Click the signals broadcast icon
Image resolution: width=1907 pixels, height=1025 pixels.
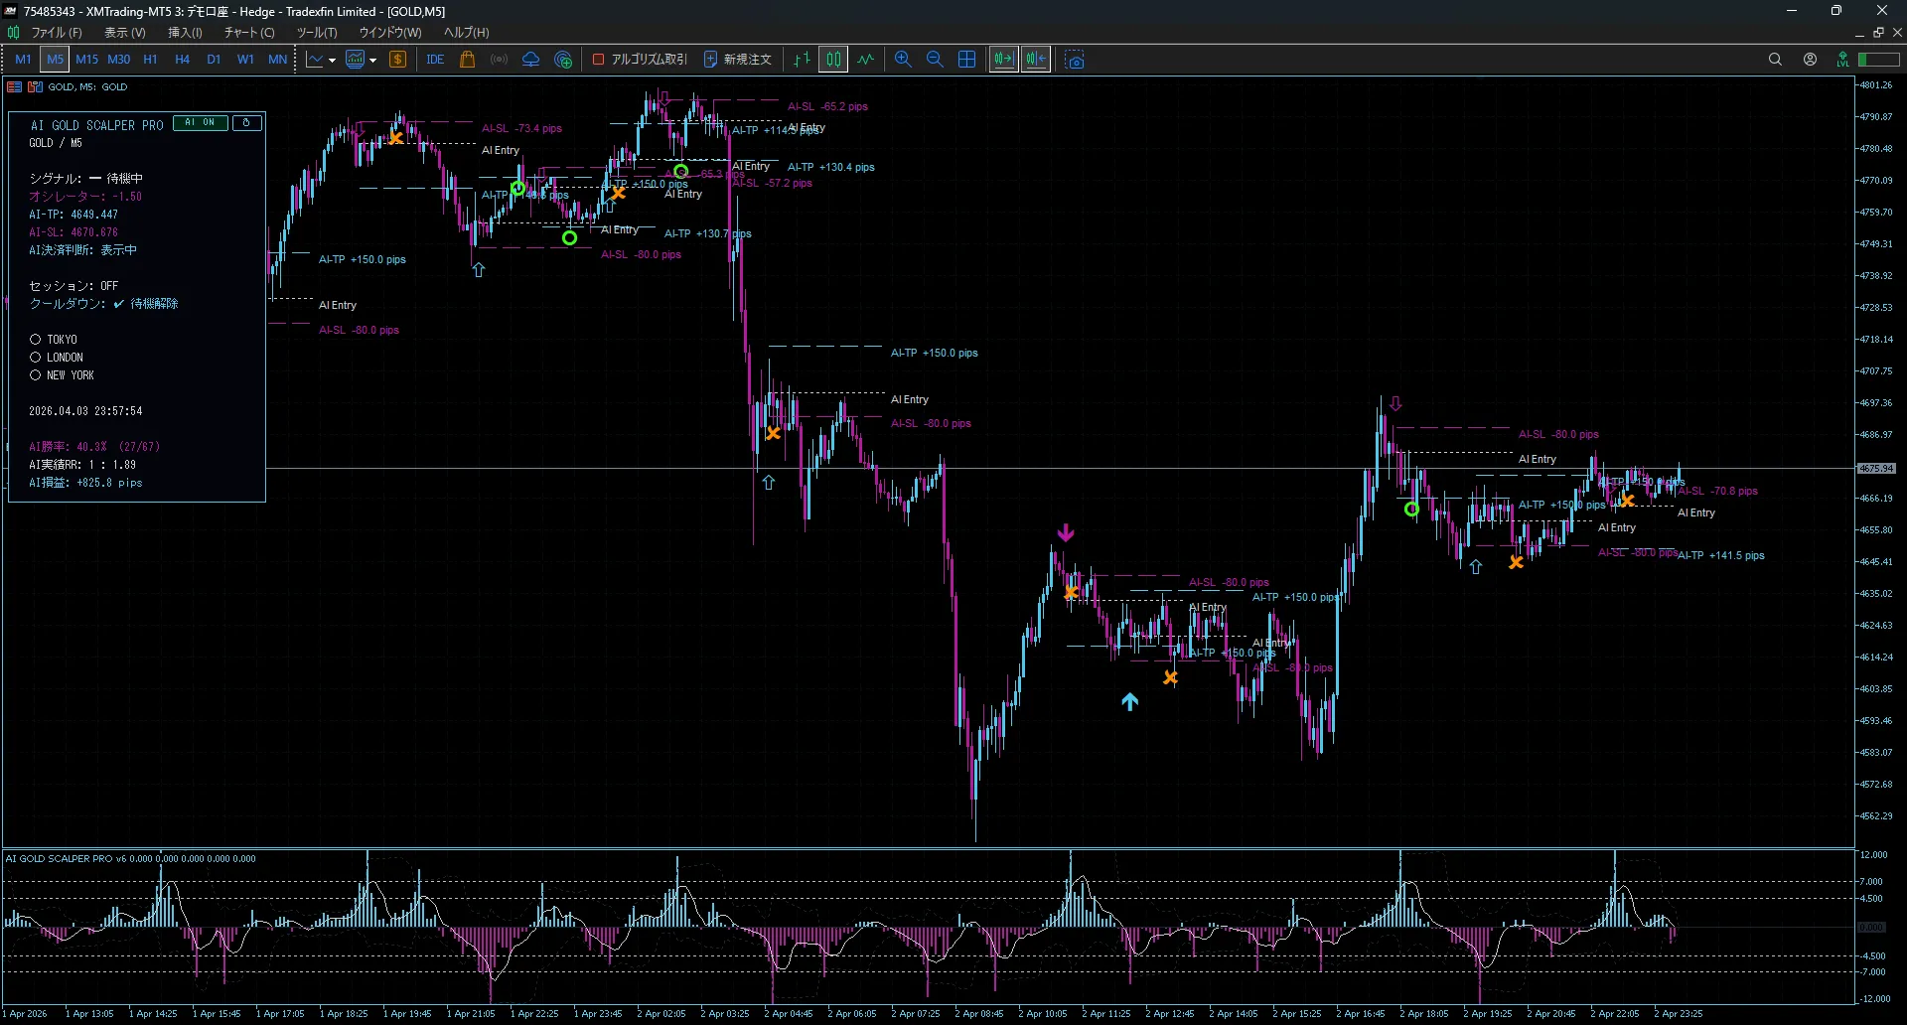499,60
